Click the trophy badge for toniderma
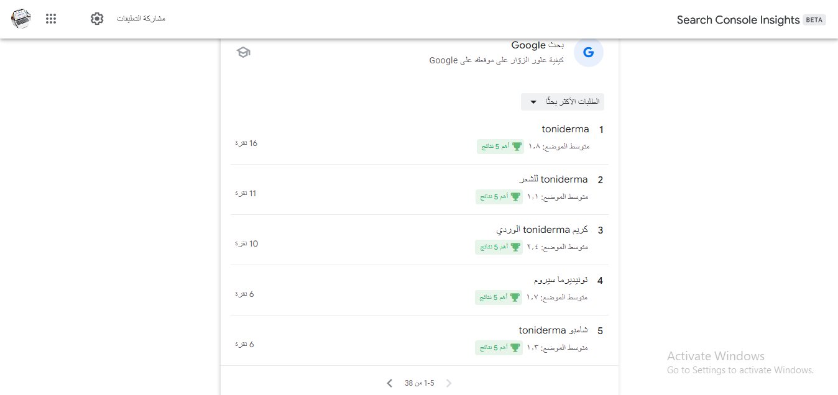This screenshot has height=395, width=838. pyautogui.click(x=500, y=147)
